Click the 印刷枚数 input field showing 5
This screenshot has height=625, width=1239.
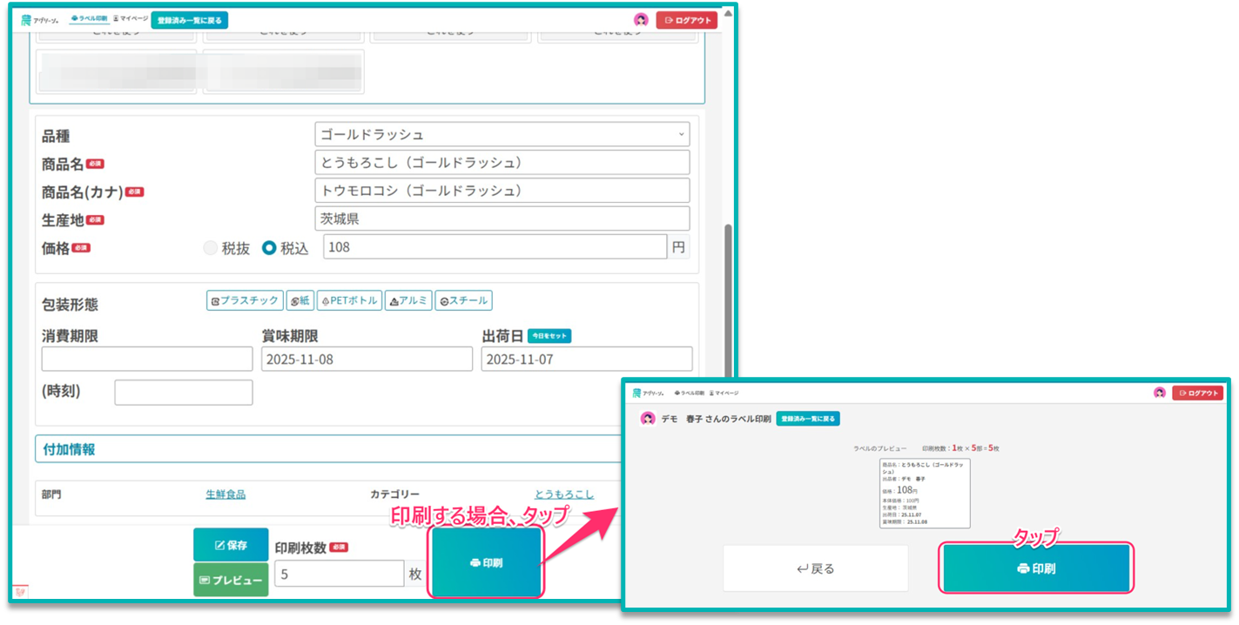339,574
